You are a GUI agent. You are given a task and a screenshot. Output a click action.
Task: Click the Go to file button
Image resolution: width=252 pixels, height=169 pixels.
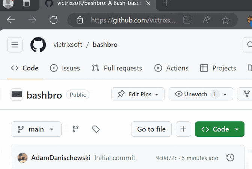[151, 129]
